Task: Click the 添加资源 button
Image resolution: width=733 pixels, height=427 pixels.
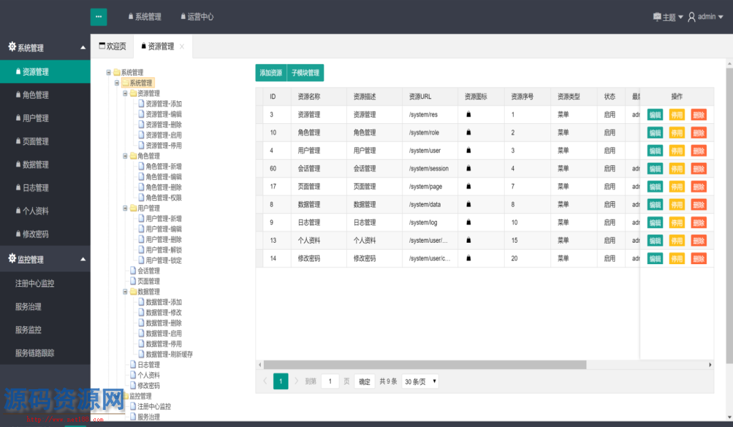Action: click(x=271, y=73)
